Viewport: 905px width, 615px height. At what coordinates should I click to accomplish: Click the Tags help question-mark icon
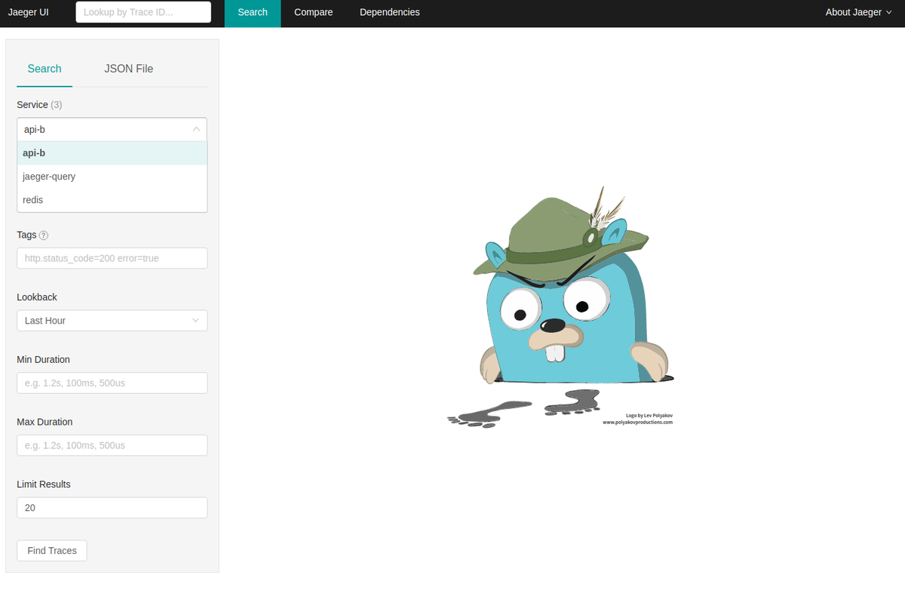(x=44, y=235)
